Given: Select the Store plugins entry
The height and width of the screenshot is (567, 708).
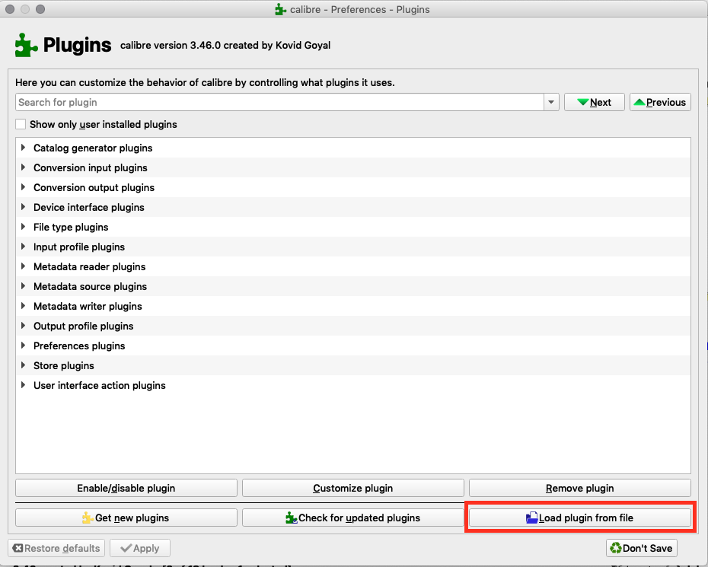Looking at the screenshot, I should pyautogui.click(x=64, y=365).
